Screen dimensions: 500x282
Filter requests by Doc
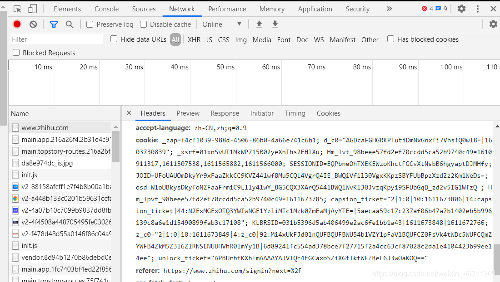click(302, 40)
